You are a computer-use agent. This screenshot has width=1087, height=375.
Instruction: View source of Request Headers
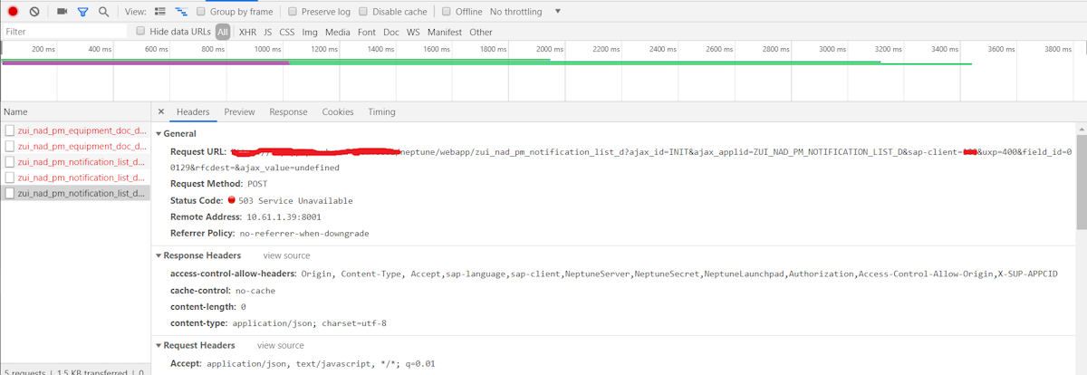281,346
